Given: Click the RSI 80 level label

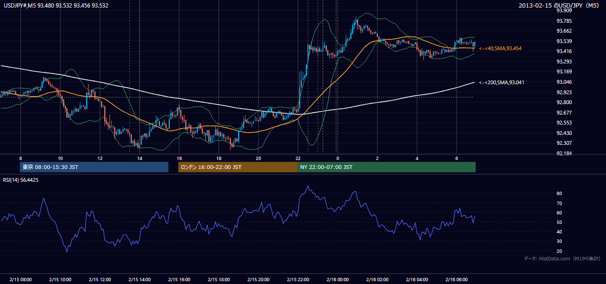Looking at the screenshot, I should 559,194.
